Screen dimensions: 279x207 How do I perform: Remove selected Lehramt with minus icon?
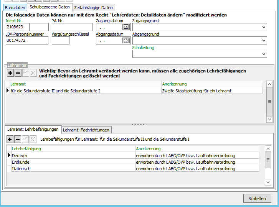click(x=18, y=72)
